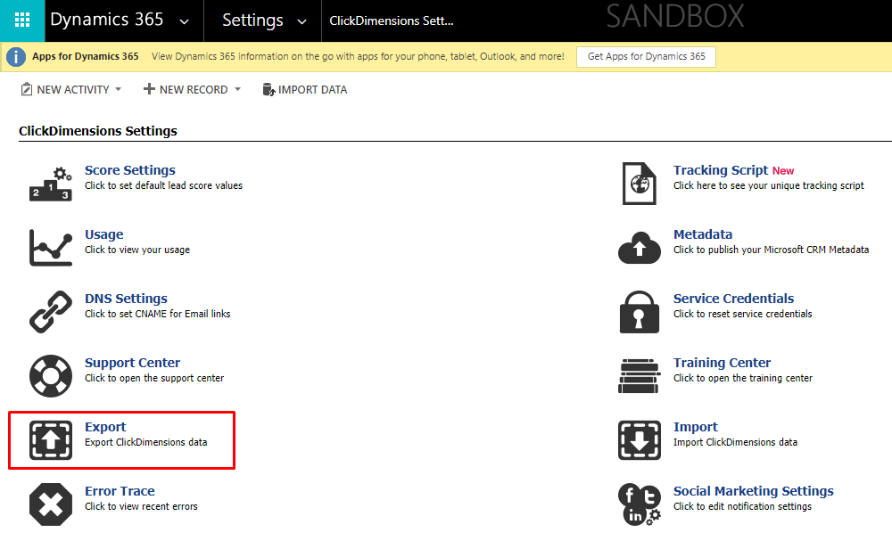Click the Service Credentials padlock icon

click(x=640, y=312)
